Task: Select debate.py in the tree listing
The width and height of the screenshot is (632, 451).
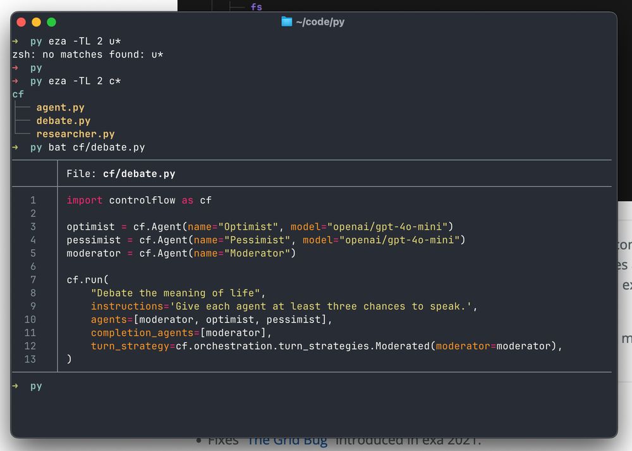Action: click(63, 121)
